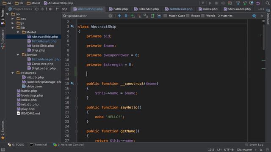Jump to previous search occurrence arrow
This screenshot has width=271, height=152.
point(119,16)
